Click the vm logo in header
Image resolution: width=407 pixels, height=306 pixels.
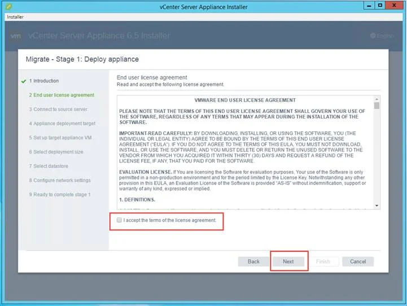(16, 36)
